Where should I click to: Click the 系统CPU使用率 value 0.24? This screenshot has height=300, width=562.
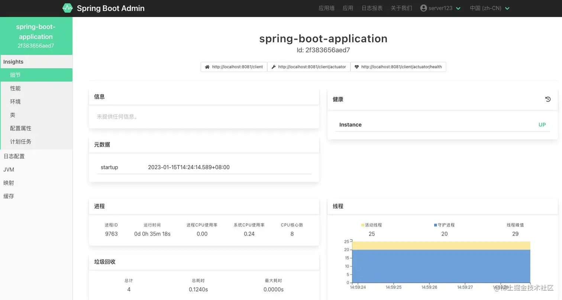point(249,234)
